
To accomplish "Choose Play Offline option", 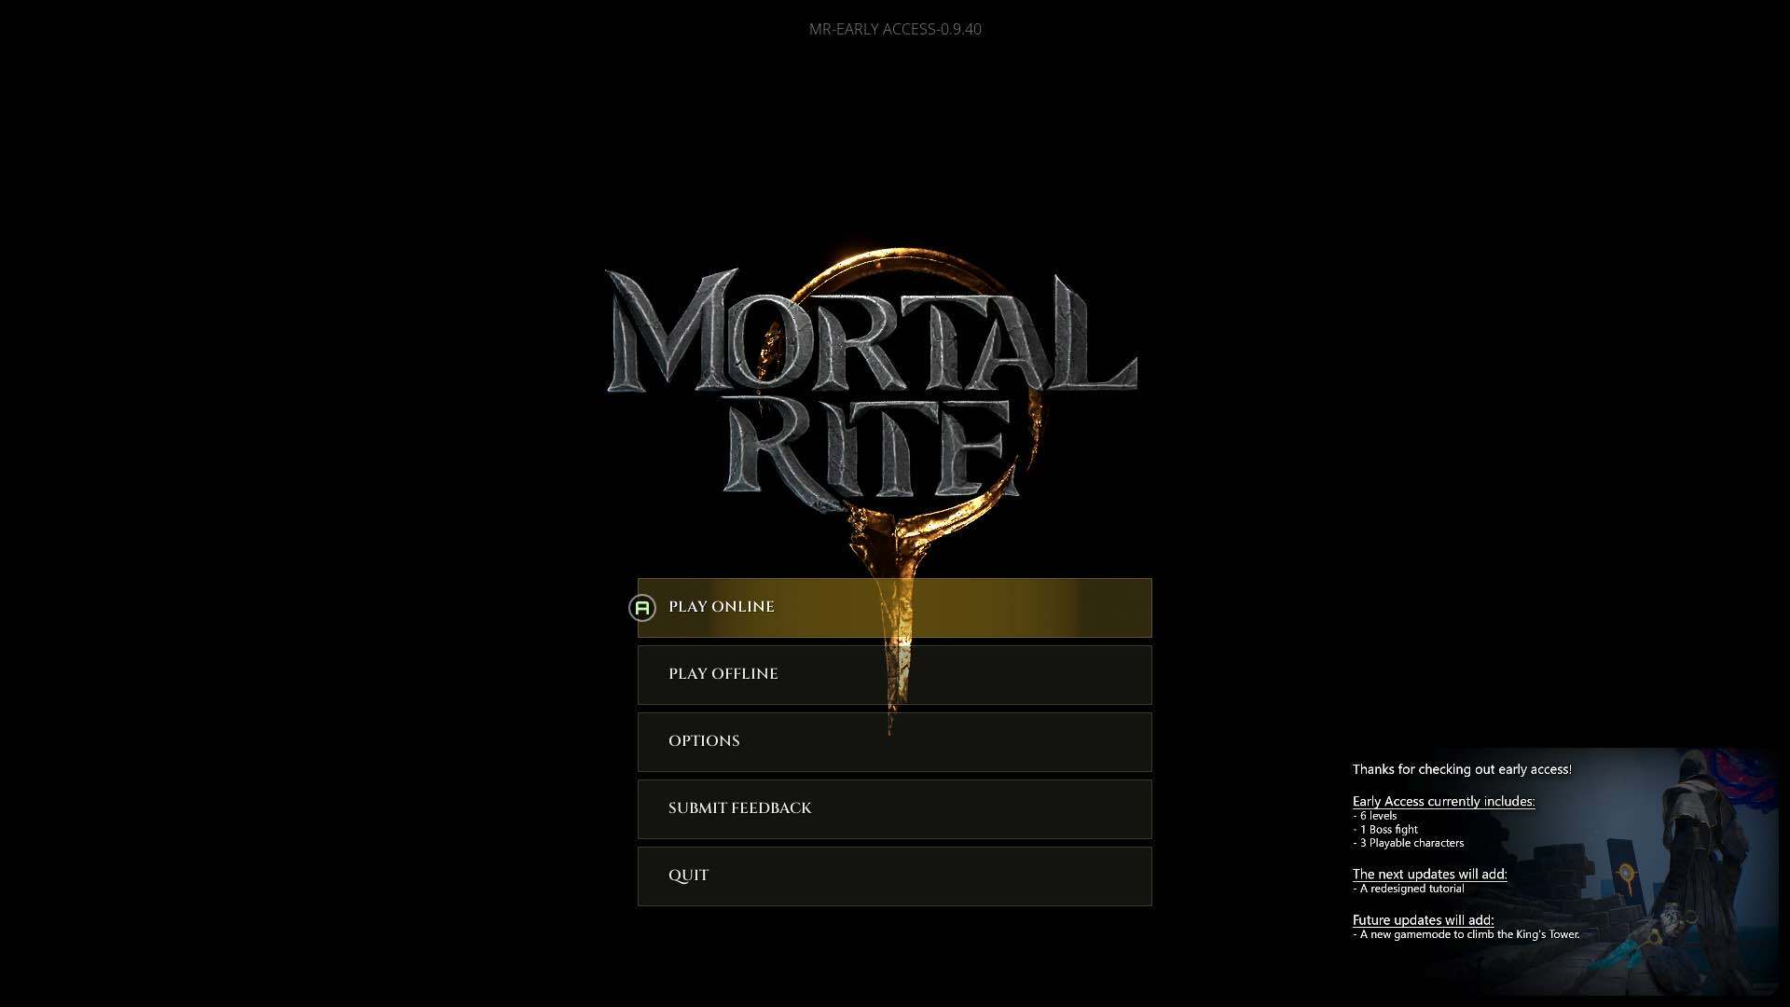I will (x=895, y=674).
